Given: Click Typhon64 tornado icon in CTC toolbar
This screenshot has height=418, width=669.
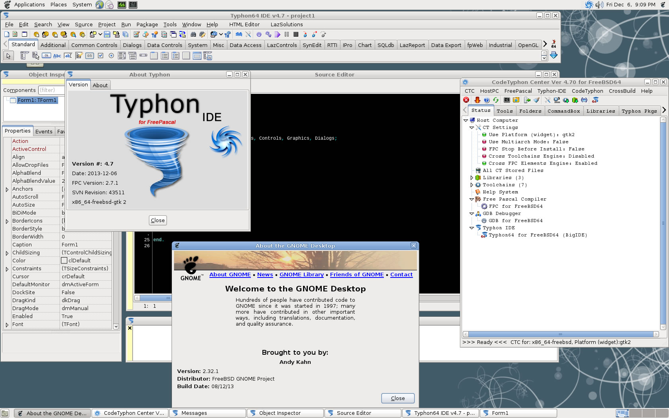Looking at the screenshot, I should coord(595,100).
